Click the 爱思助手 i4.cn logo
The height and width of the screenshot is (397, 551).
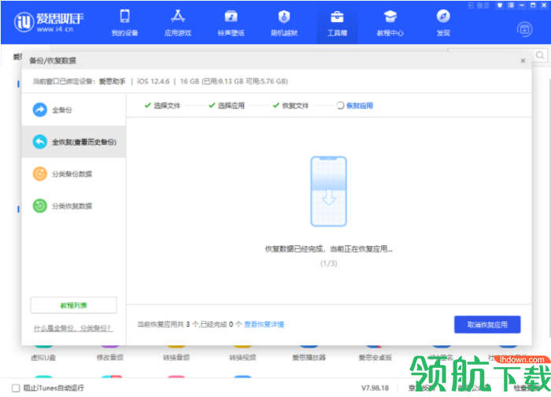click(x=49, y=22)
